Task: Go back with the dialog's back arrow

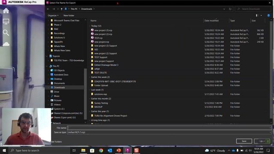Action: 48,9
